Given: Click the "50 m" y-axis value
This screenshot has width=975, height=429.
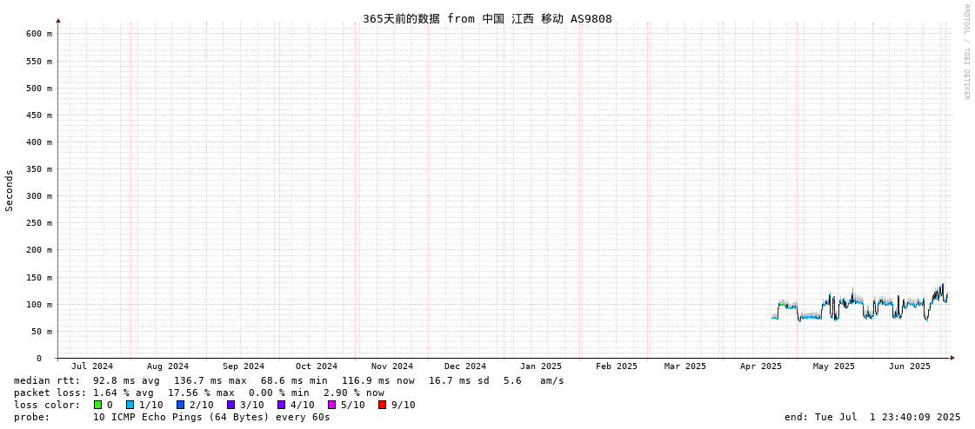Looking at the screenshot, I should pos(41,331).
